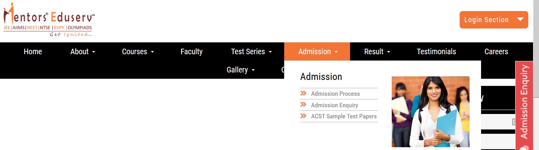The height and width of the screenshot is (150, 539).
Task: Click the Mentors Eduserv logo
Action: click(x=49, y=20)
